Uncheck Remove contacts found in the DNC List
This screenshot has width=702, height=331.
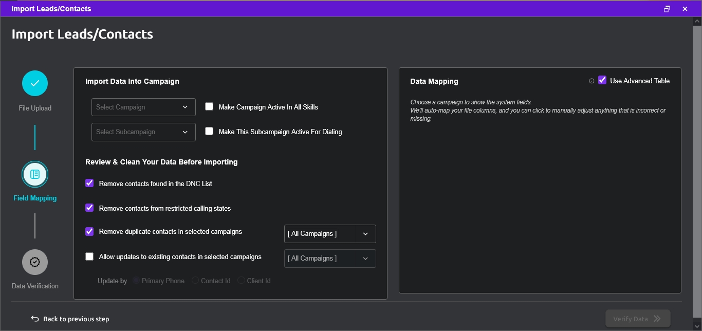[x=89, y=183]
